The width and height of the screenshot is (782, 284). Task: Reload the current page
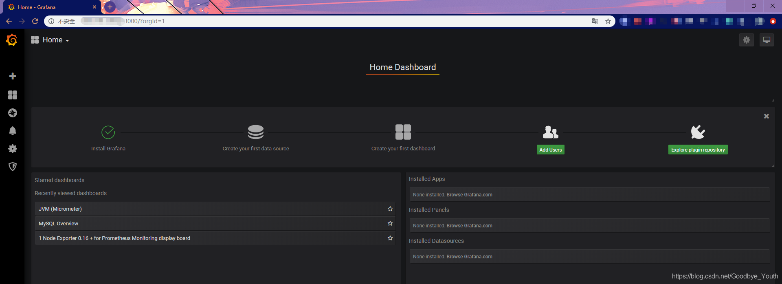click(35, 21)
